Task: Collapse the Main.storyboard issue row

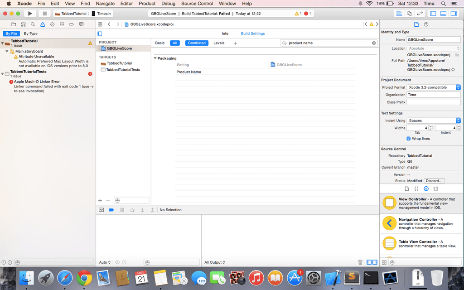Action: pyautogui.click(x=7, y=51)
